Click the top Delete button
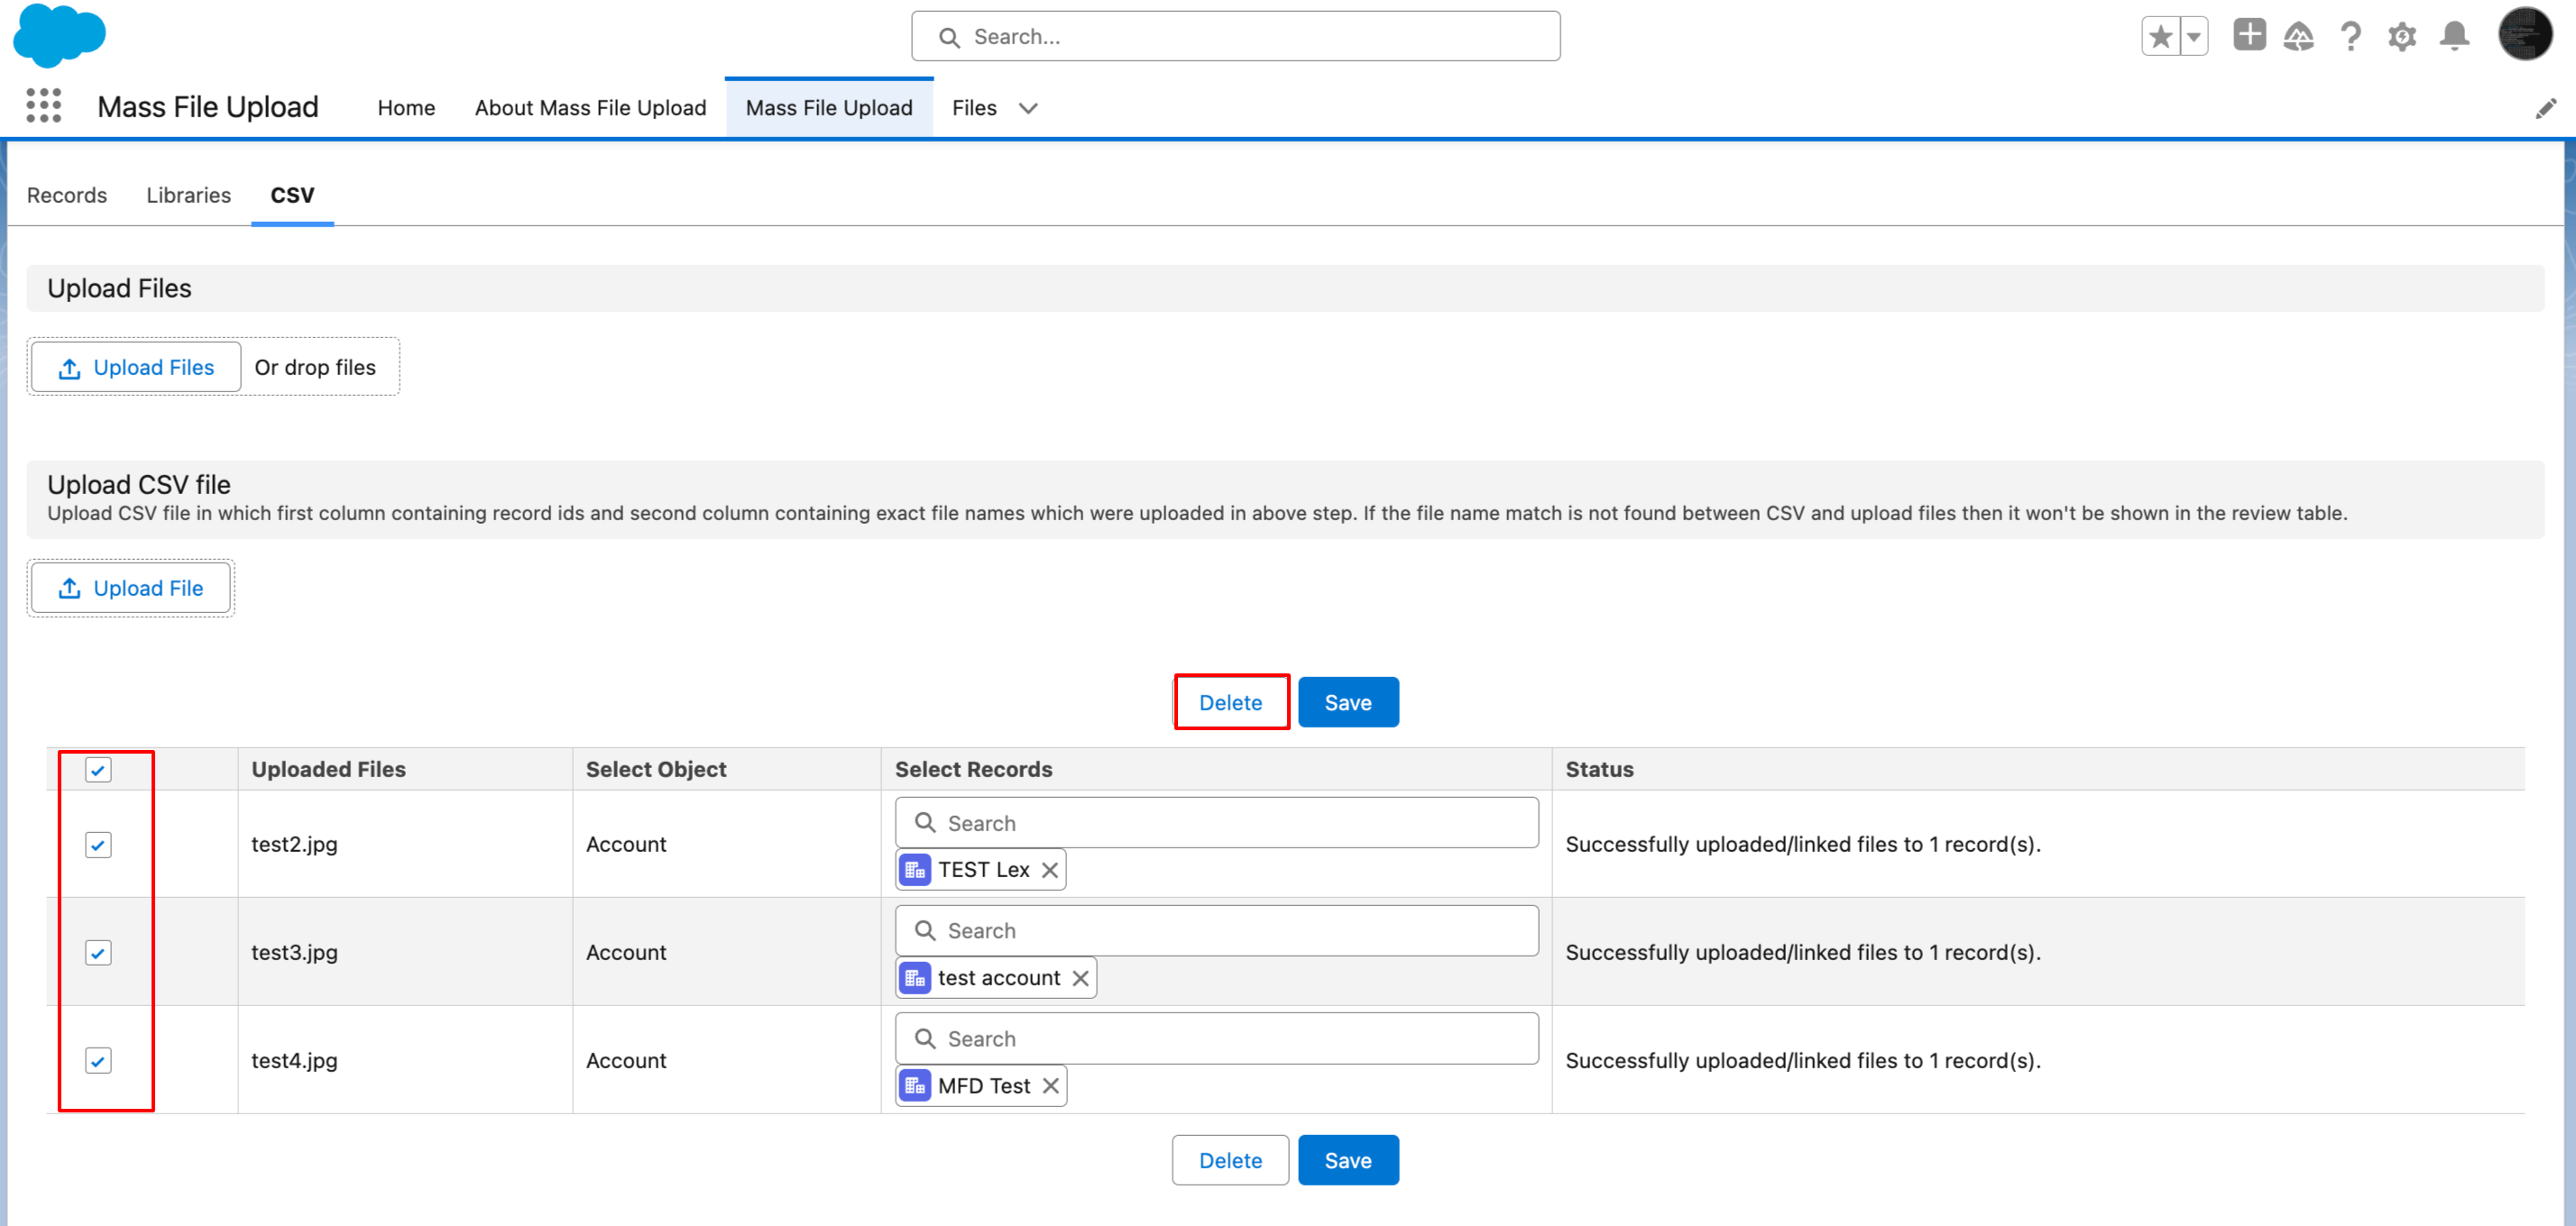 [x=1230, y=702]
